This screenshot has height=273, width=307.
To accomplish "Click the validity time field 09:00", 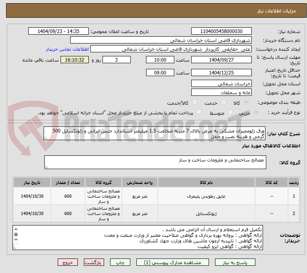I will (160, 73).
